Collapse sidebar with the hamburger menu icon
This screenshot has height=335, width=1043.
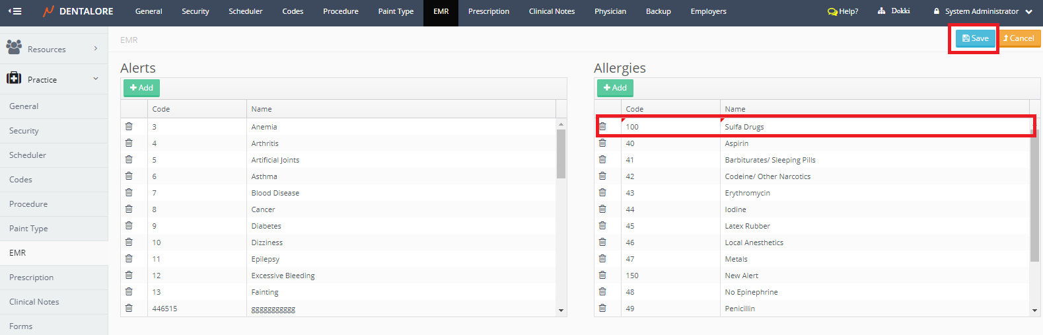click(15, 11)
